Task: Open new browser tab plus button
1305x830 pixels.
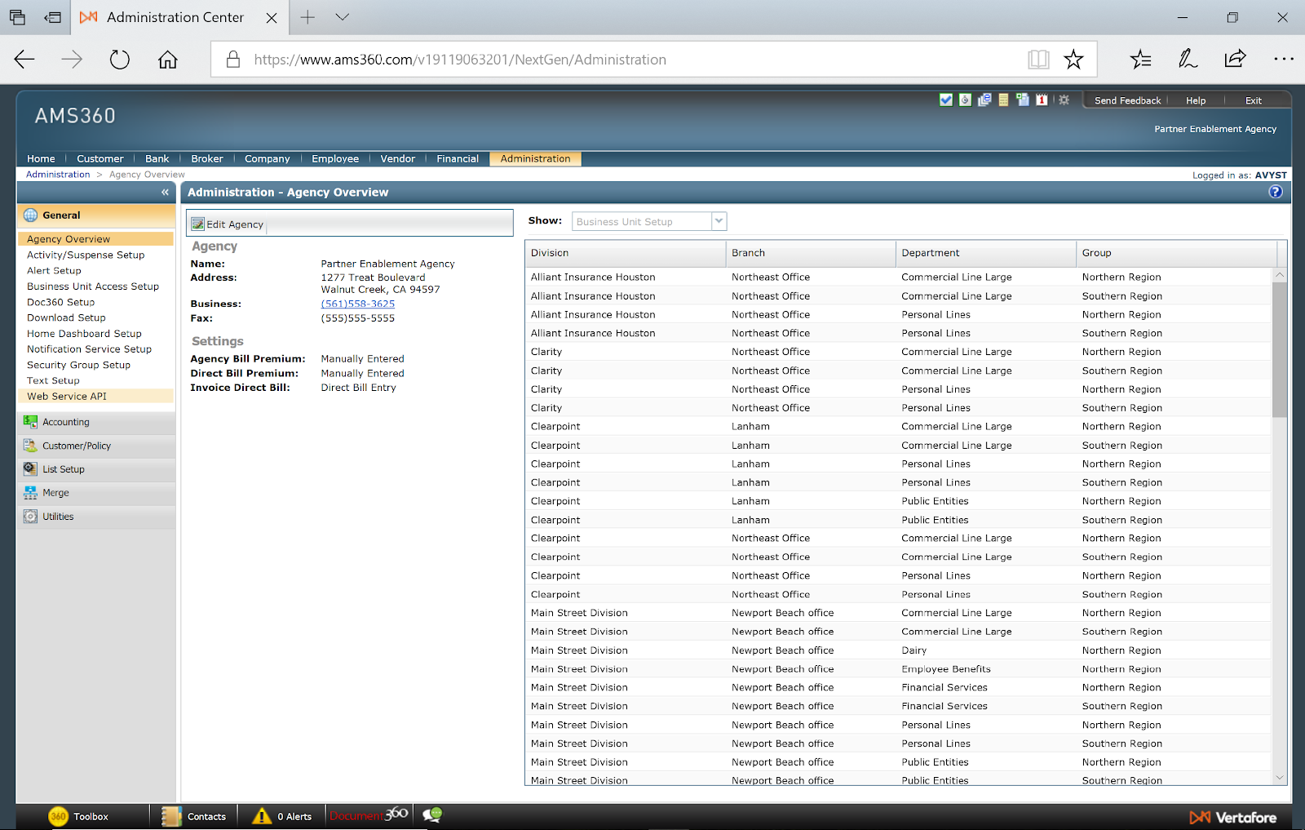Action: point(307,17)
